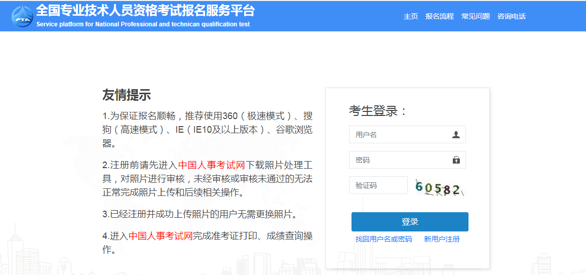Go to the 主页 navigation item
Screen dimensions: 586x275
410,16
